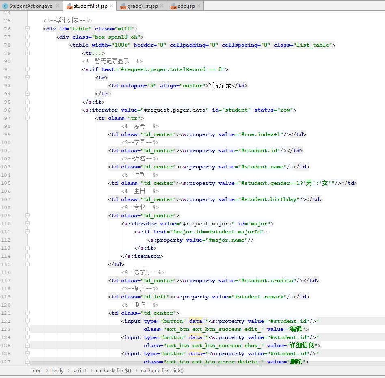This screenshot has width=385, height=378.
Task: Click the fold end marker at line 114
Action: (x=28, y=256)
